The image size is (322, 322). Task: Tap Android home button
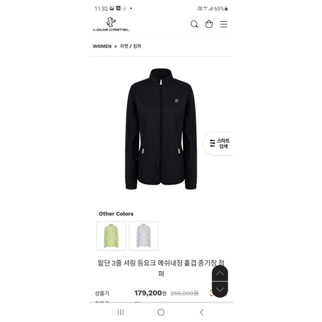coord(161,312)
